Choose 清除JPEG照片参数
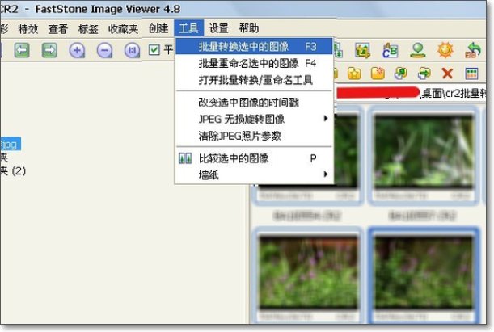This screenshot has width=494, height=332. (254, 136)
